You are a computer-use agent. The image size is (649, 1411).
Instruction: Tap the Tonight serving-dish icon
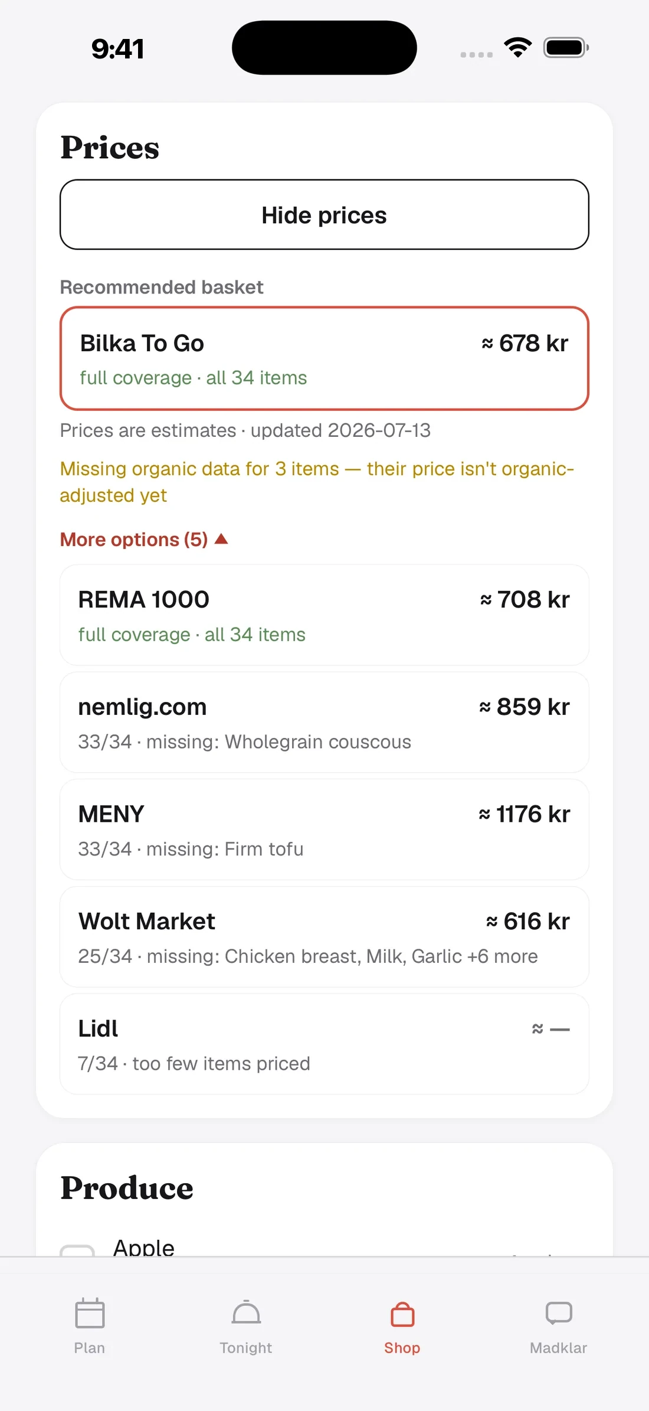click(x=246, y=1313)
